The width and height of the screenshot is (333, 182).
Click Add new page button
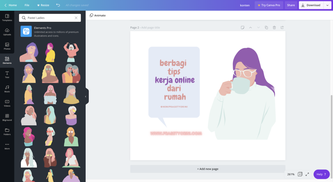207,169
